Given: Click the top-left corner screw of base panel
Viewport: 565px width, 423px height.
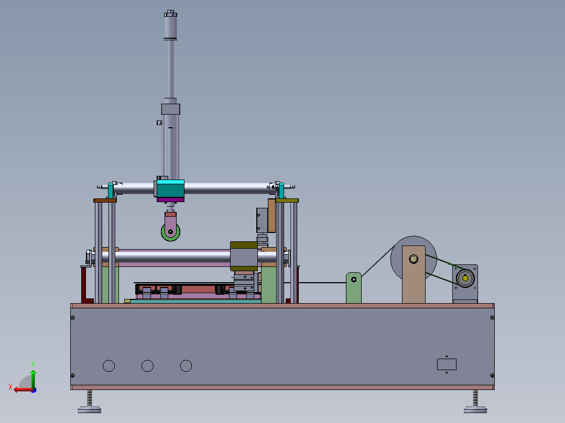Looking at the screenshot, I should [73, 318].
